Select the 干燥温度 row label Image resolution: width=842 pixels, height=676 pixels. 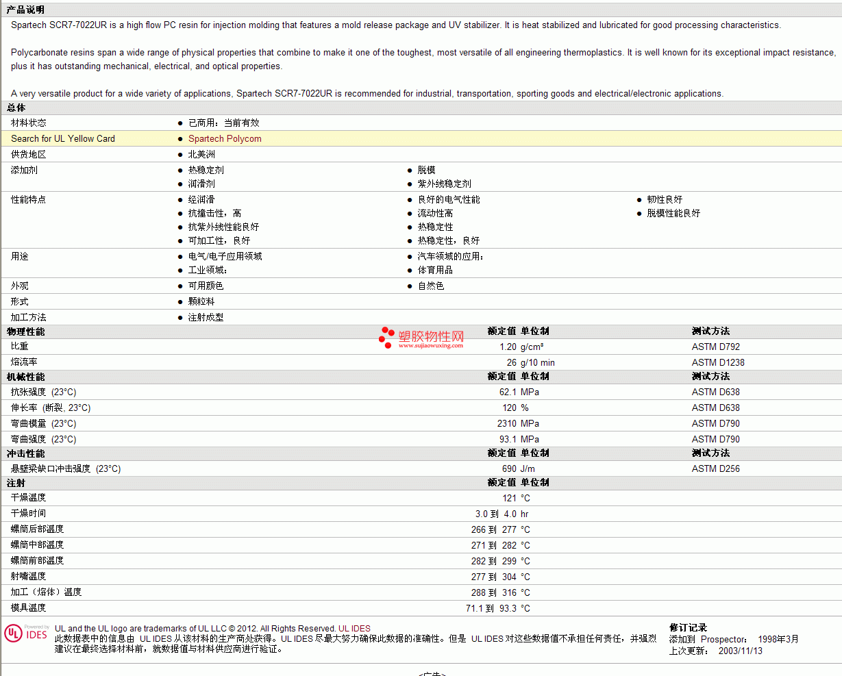29,497
